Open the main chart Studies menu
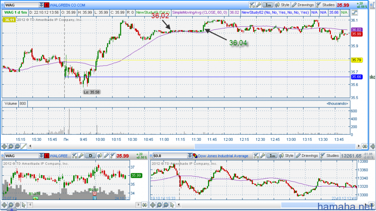Viewport: 376px width, 211px height. point(325,5)
